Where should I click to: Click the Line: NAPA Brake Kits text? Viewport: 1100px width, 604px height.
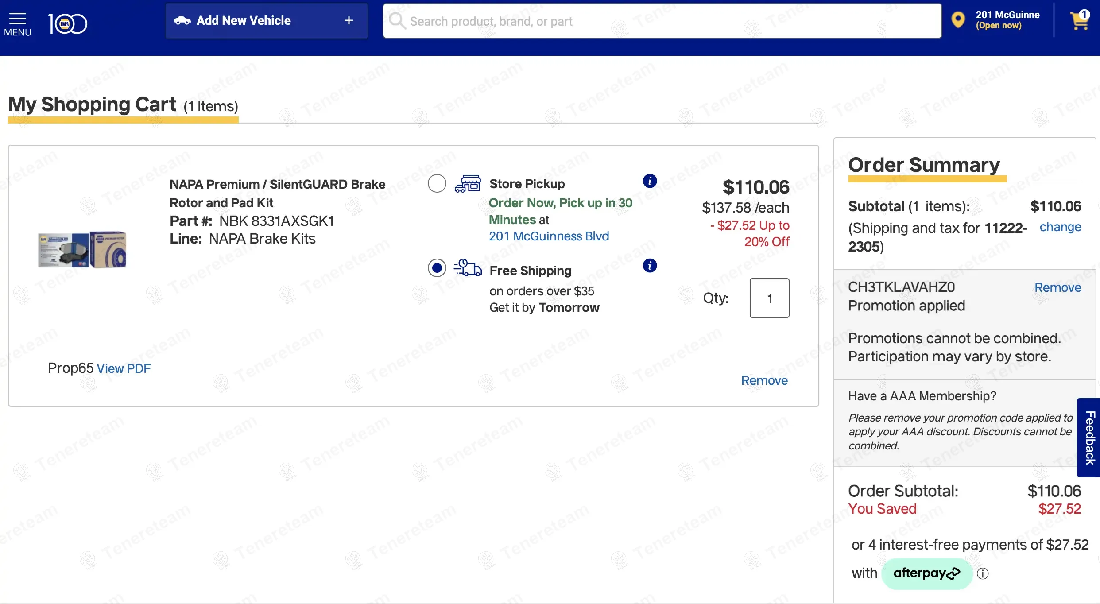pyautogui.click(x=243, y=239)
